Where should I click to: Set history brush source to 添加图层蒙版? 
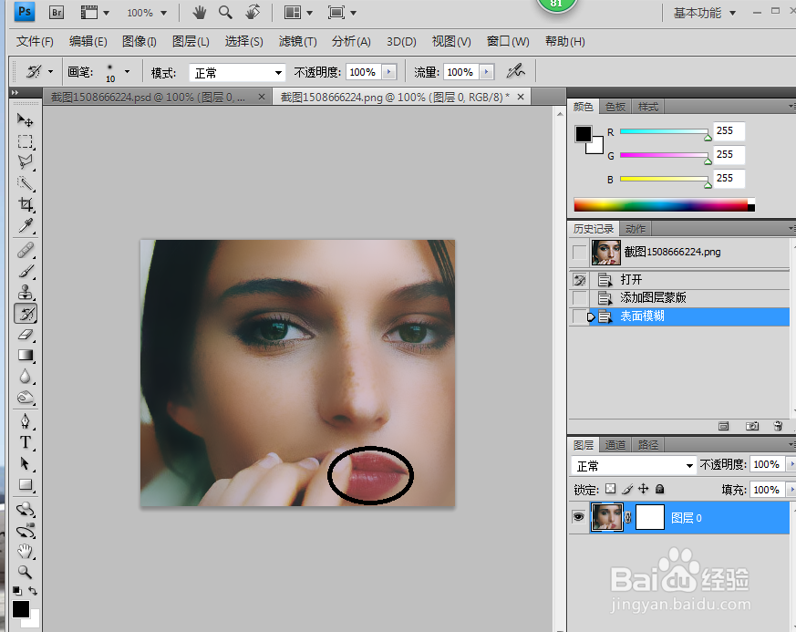(579, 297)
